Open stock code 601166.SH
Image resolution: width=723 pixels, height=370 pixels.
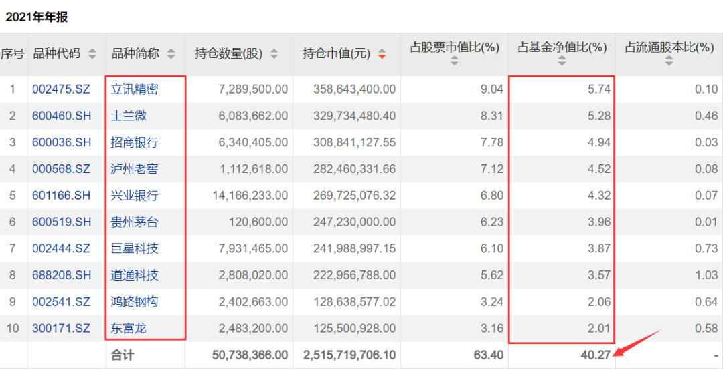(62, 196)
